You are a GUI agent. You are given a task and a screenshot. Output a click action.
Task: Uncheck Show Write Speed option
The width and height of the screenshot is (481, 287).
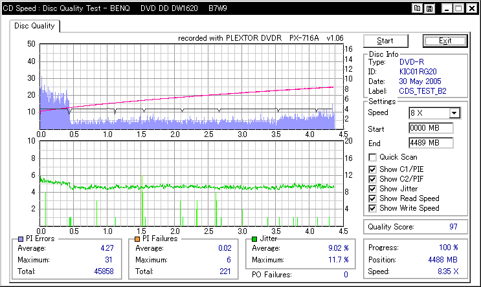point(372,208)
